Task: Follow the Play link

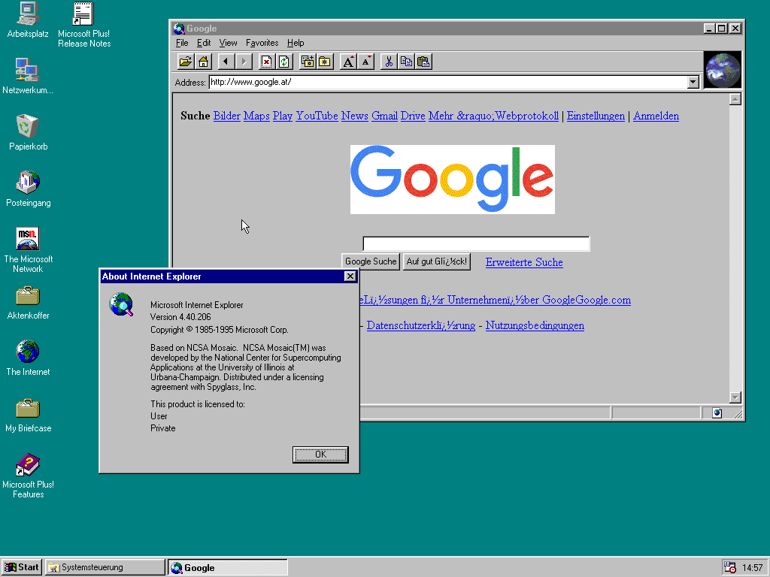Action: coord(283,116)
